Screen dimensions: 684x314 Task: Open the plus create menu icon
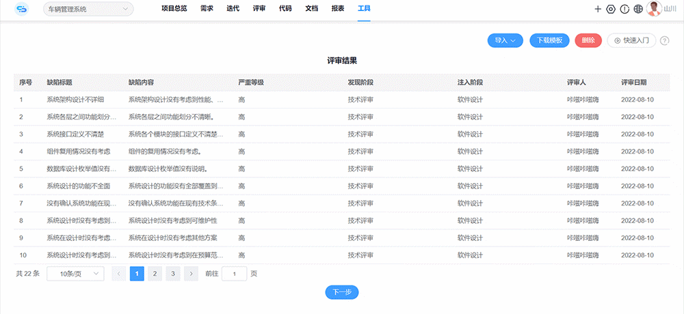coord(598,9)
